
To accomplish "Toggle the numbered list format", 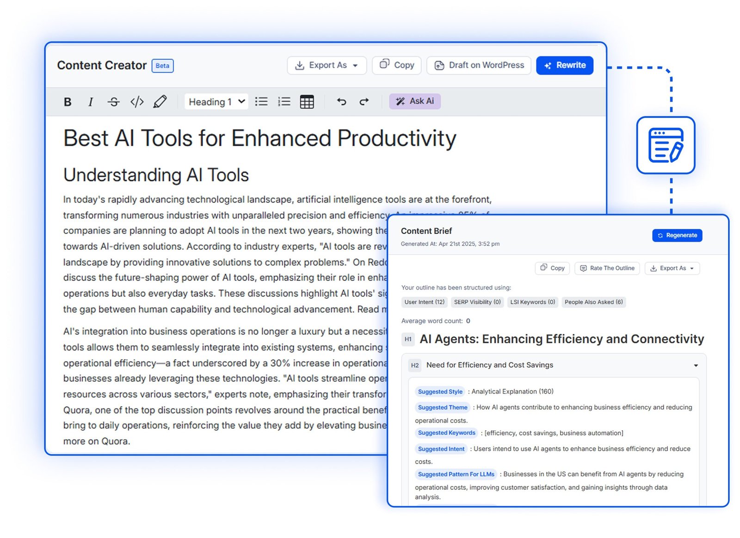I will (284, 101).
